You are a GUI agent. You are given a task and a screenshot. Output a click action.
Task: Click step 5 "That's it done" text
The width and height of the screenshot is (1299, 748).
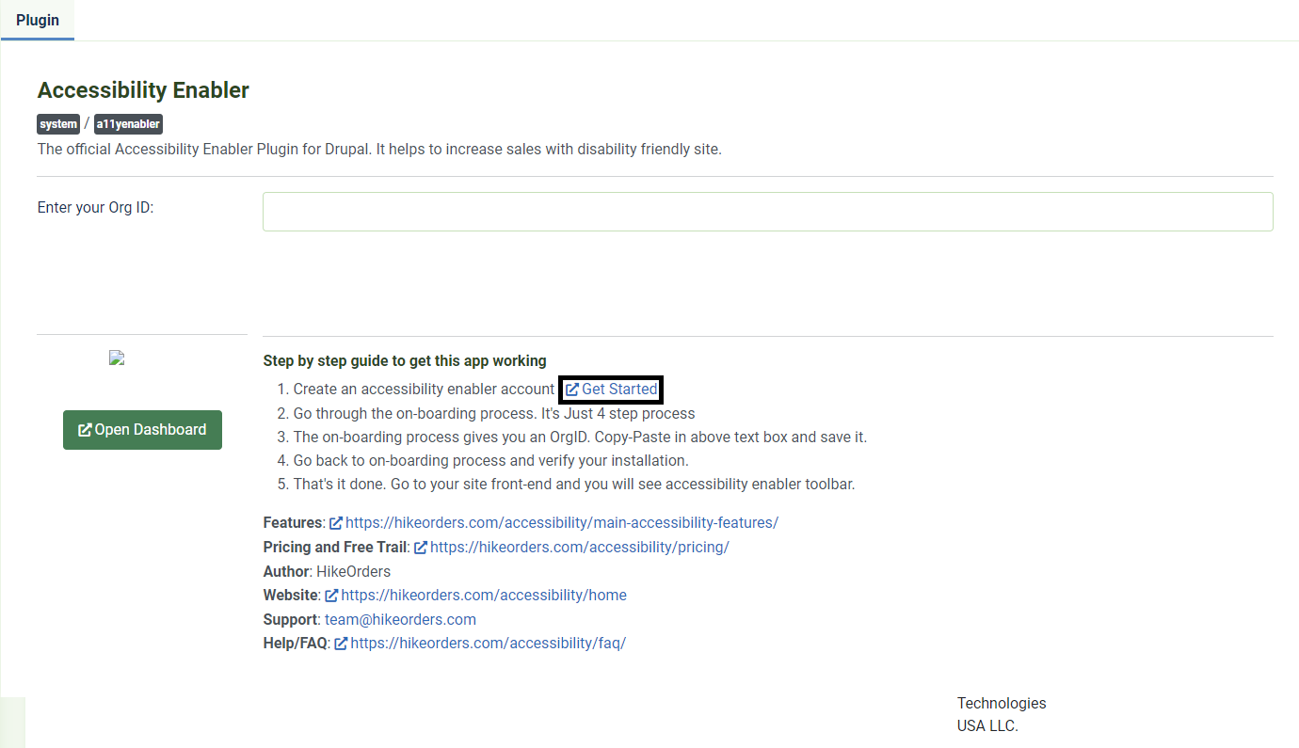[574, 485]
